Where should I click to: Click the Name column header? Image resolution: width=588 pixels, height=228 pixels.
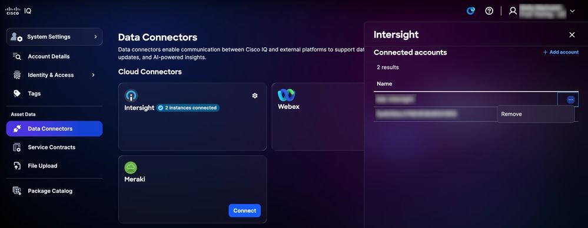click(x=384, y=84)
